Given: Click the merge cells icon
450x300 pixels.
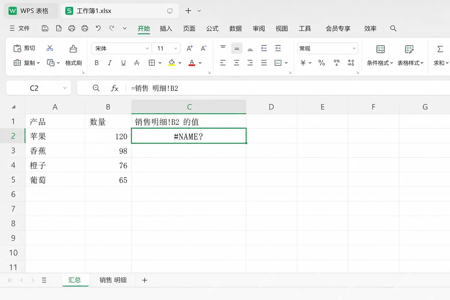Looking at the screenshot, I should coord(278,63).
